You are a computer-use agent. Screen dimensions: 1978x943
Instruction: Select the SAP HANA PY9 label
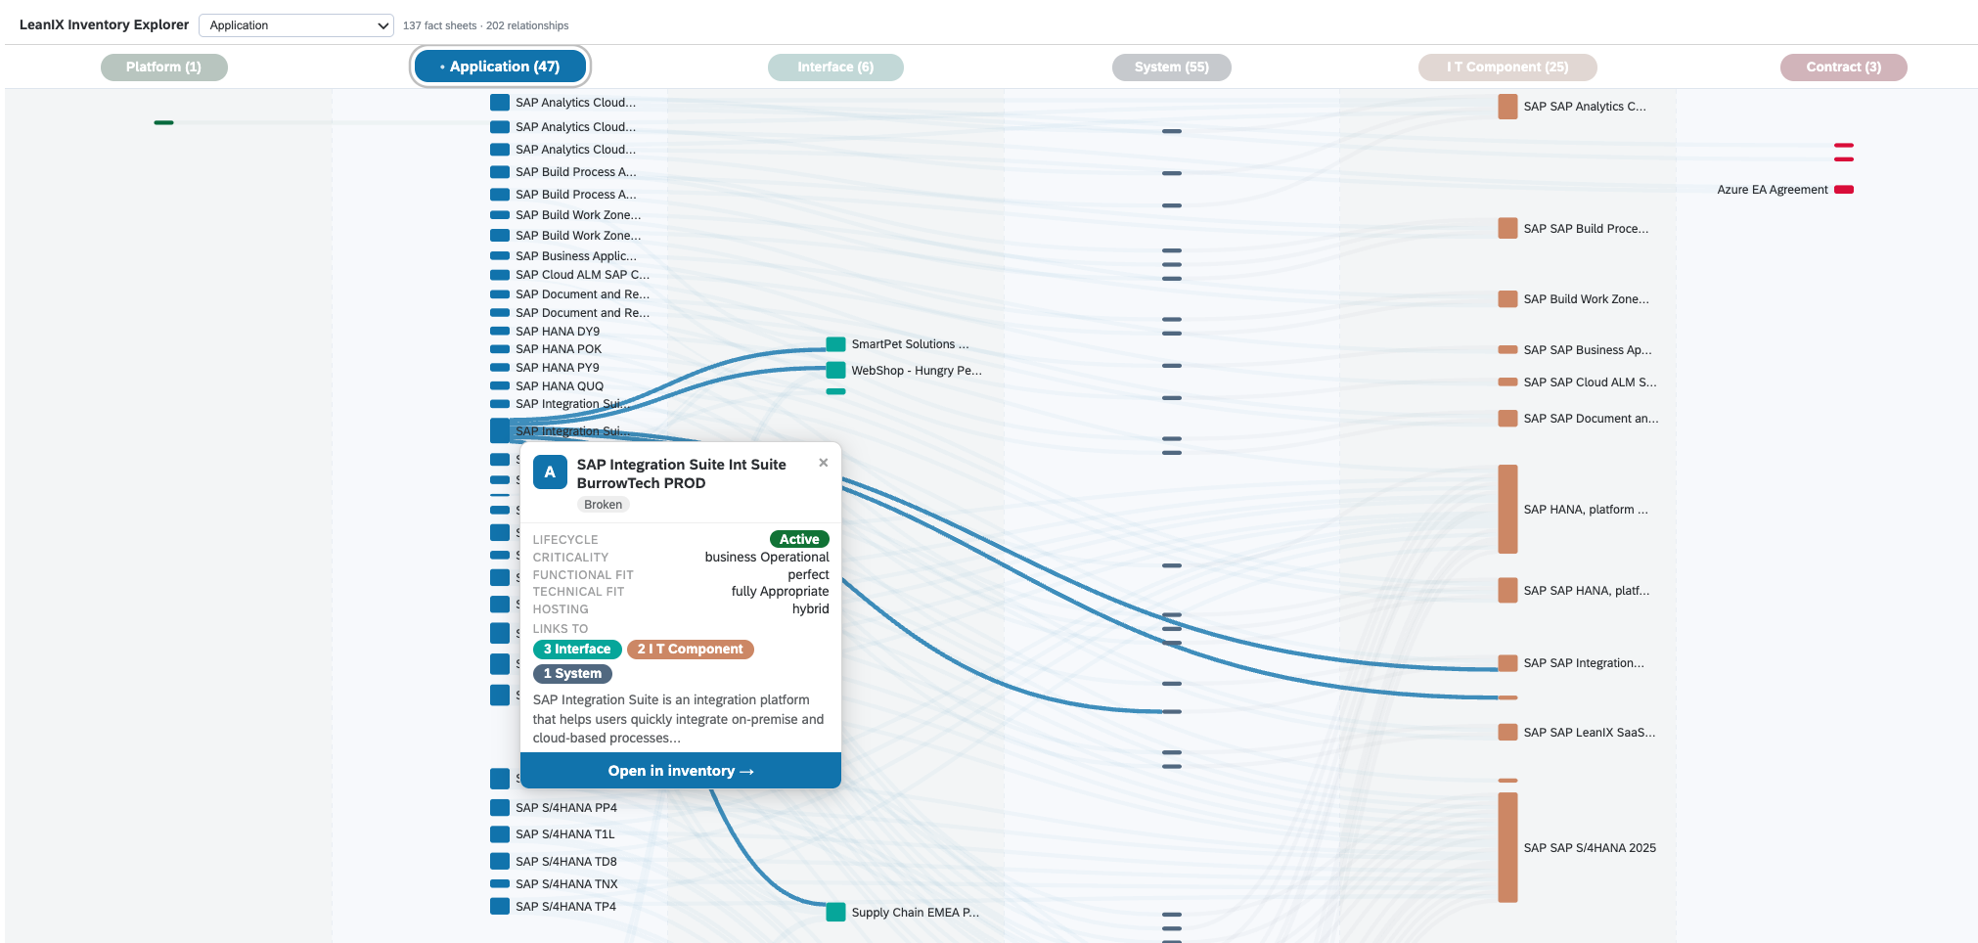pyautogui.click(x=558, y=368)
